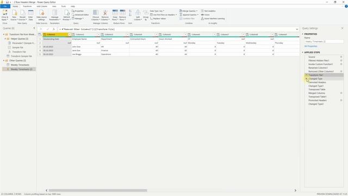
Task: Open Column1 filter dropdown arrow
Action: [x=70, y=34]
